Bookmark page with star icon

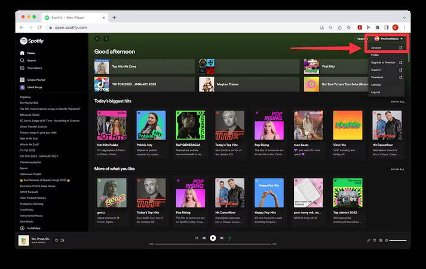tap(348, 27)
